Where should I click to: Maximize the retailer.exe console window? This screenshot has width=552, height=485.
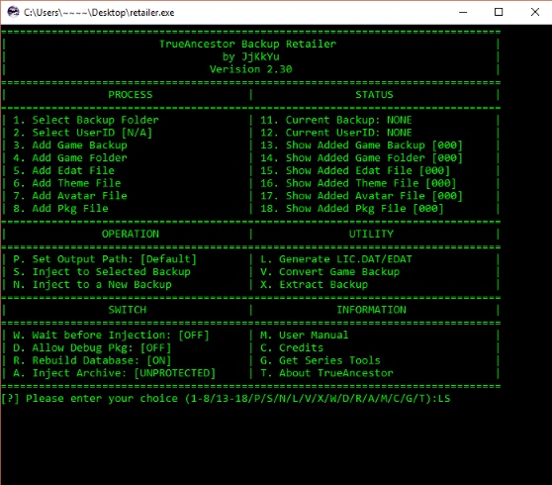tap(499, 12)
